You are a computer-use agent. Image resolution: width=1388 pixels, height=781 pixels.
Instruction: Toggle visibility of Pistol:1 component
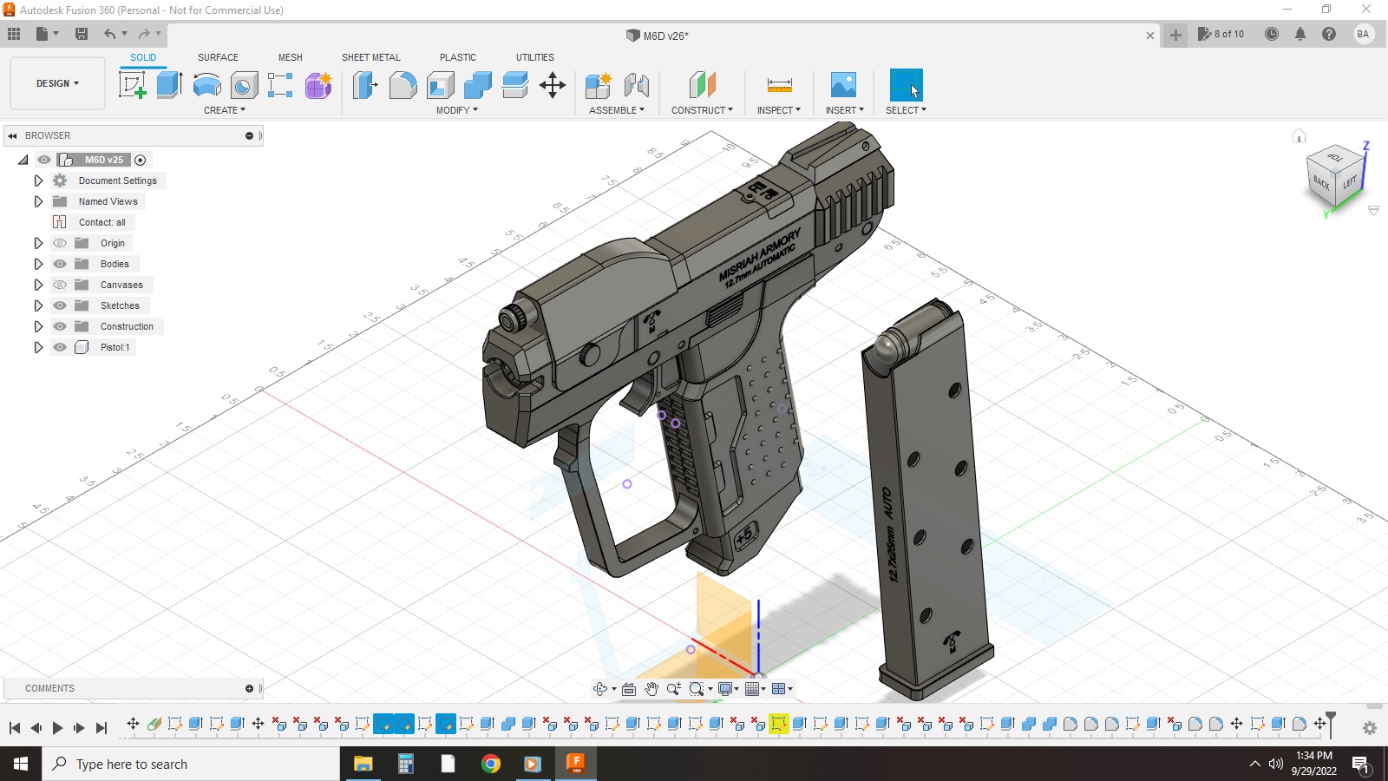click(x=60, y=347)
